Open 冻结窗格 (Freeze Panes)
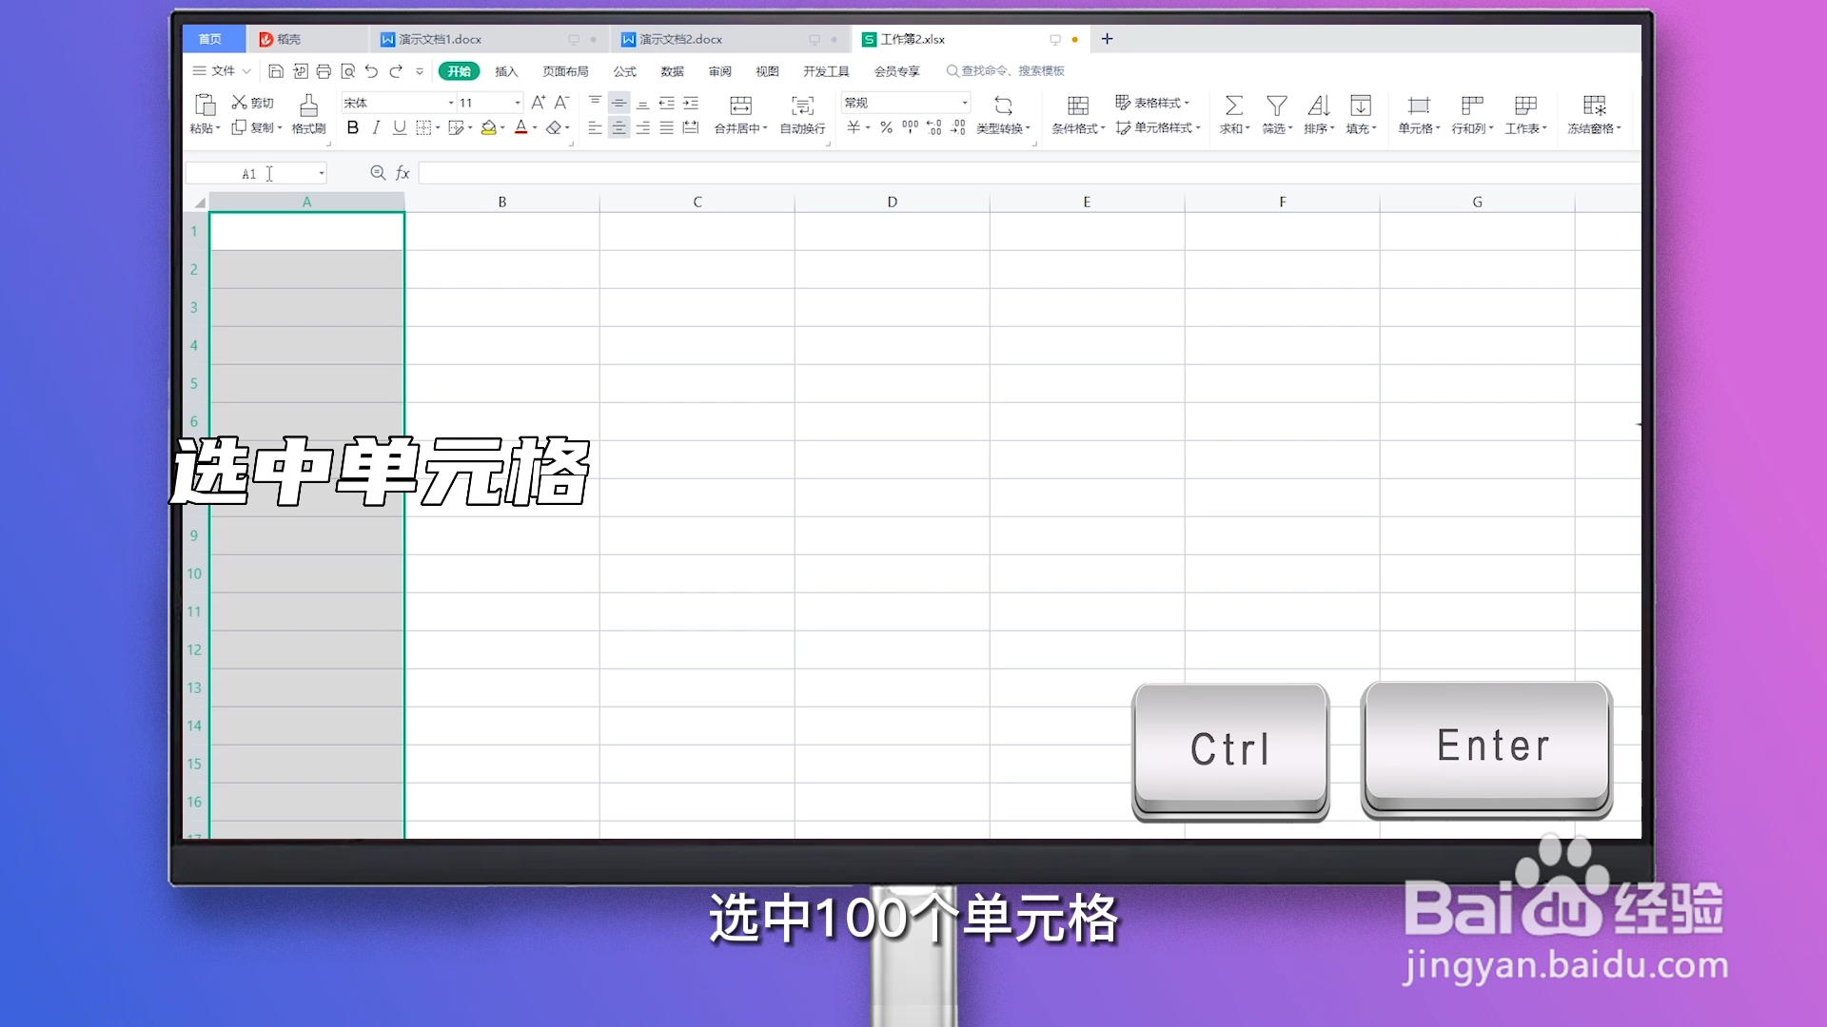The height and width of the screenshot is (1027, 1827). pos(1595,114)
